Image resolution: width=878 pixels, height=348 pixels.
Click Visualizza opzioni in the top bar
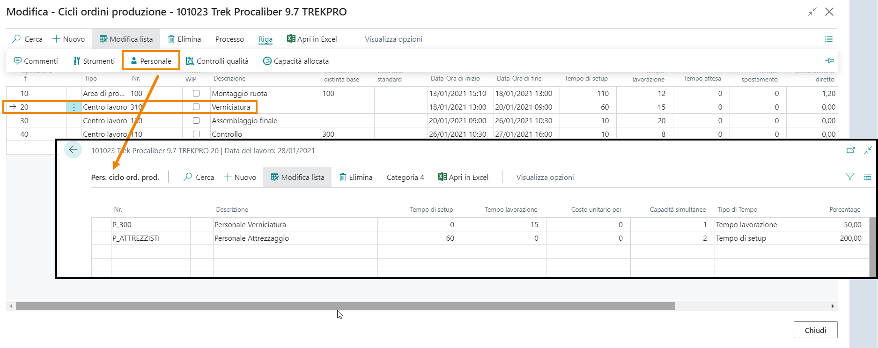pos(393,39)
